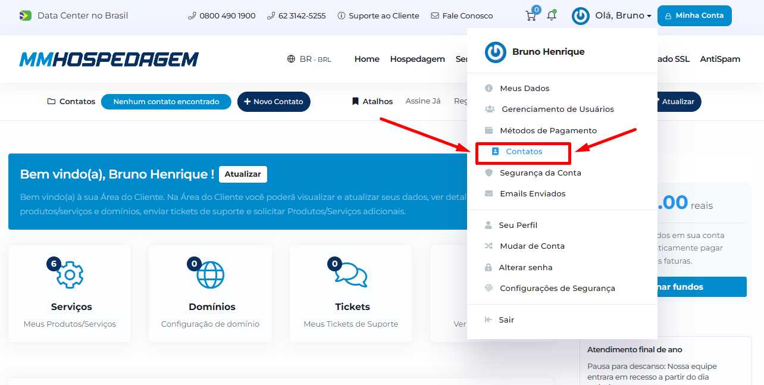Screen dimensions: 764x385
Task: Open Home in main navigation
Action: coord(367,59)
